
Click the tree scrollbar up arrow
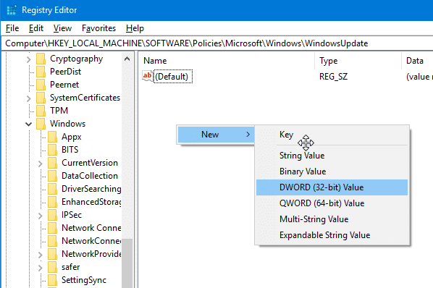point(127,59)
